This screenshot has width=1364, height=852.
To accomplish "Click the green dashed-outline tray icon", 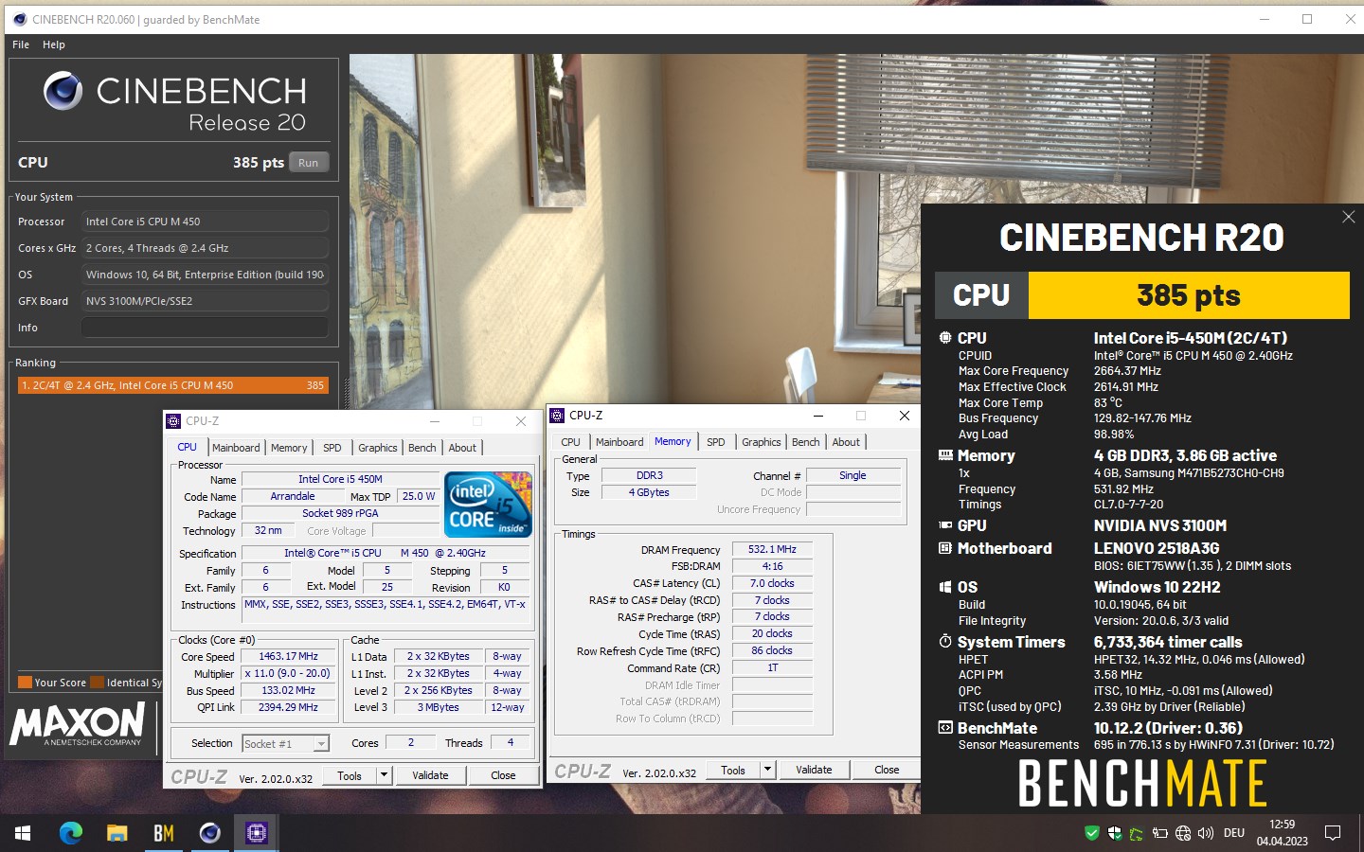I will click(1137, 834).
